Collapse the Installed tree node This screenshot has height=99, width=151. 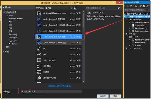pos(3,8)
